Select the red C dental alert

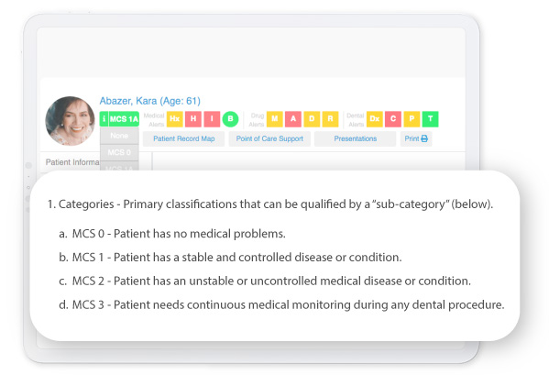pos(393,119)
